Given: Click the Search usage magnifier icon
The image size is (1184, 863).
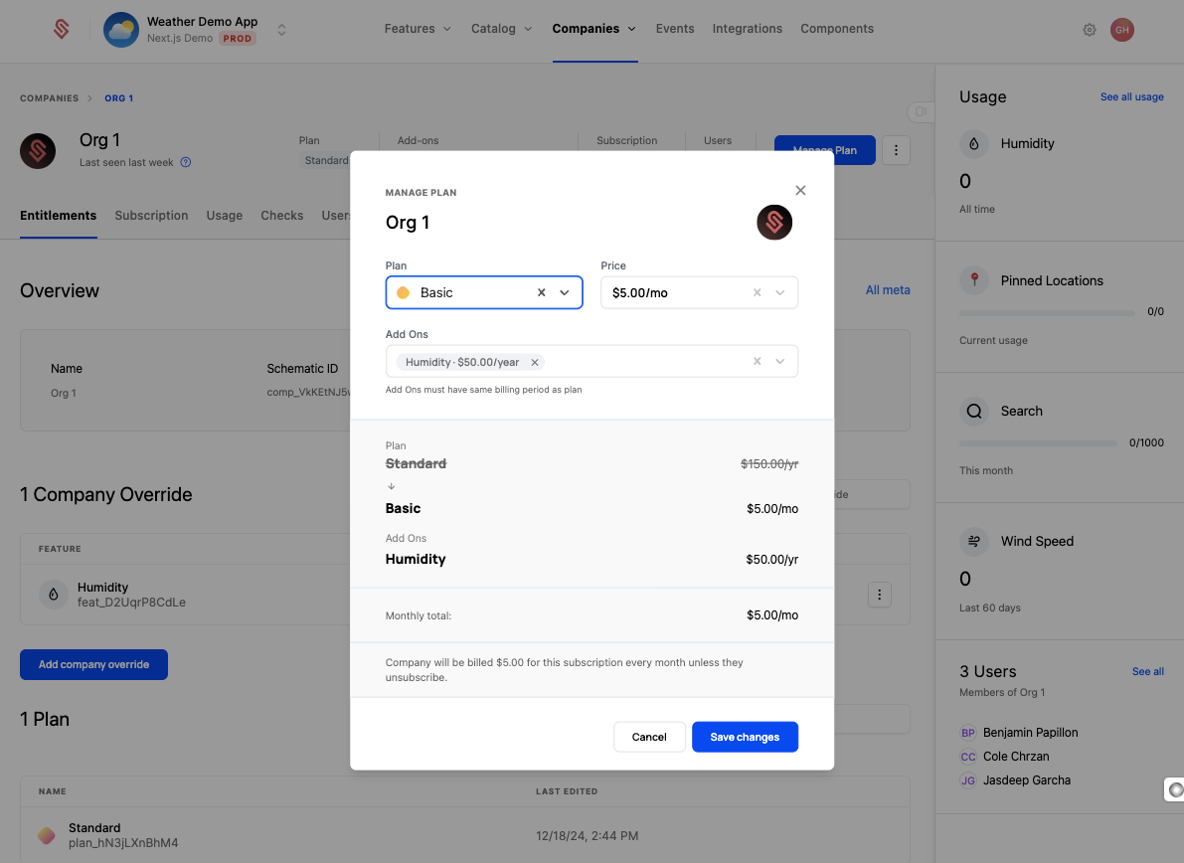Looking at the screenshot, I should pyautogui.click(x=973, y=412).
